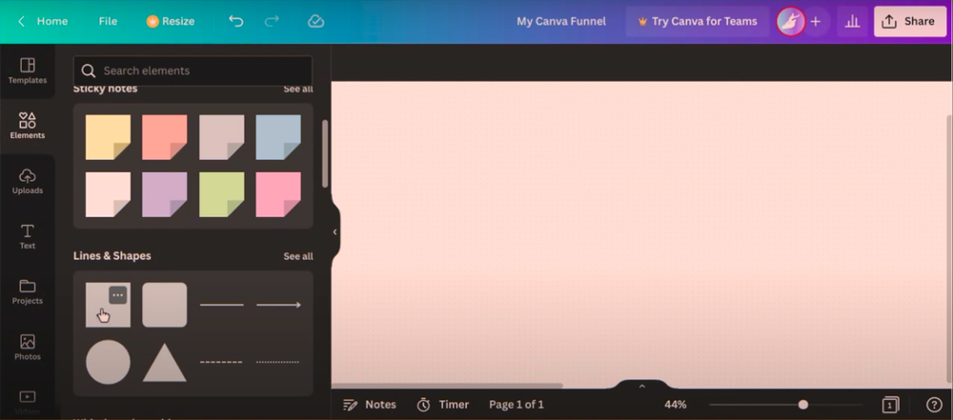Add the solid line
The width and height of the screenshot is (953, 420).
pos(222,305)
